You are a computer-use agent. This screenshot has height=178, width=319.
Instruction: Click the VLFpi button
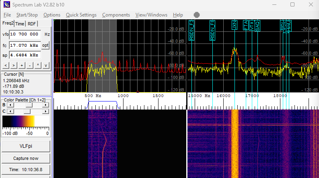pos(26,146)
